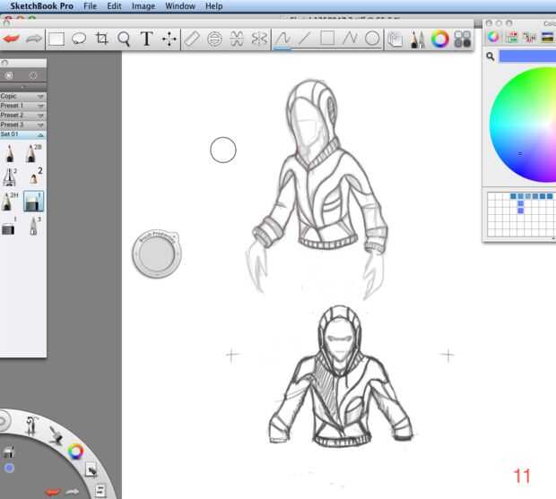
Task: Click the red Undo arrow in top toolbar
Action: [x=12, y=39]
